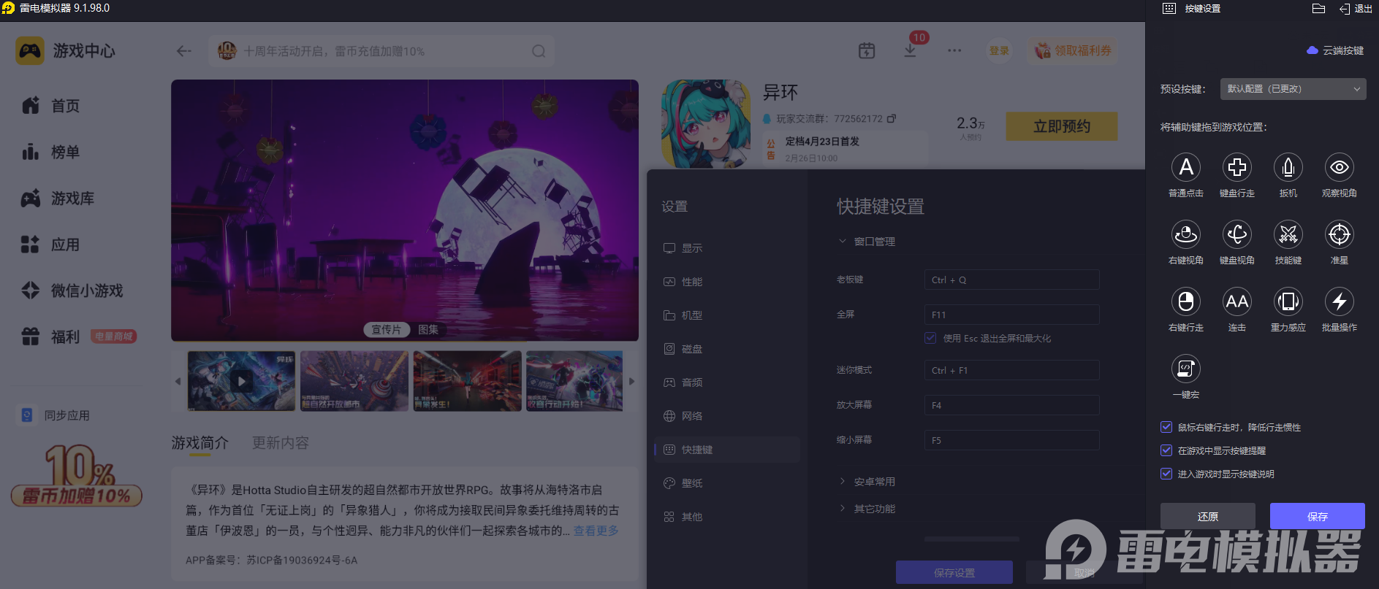Go back with the left arrow

[184, 51]
